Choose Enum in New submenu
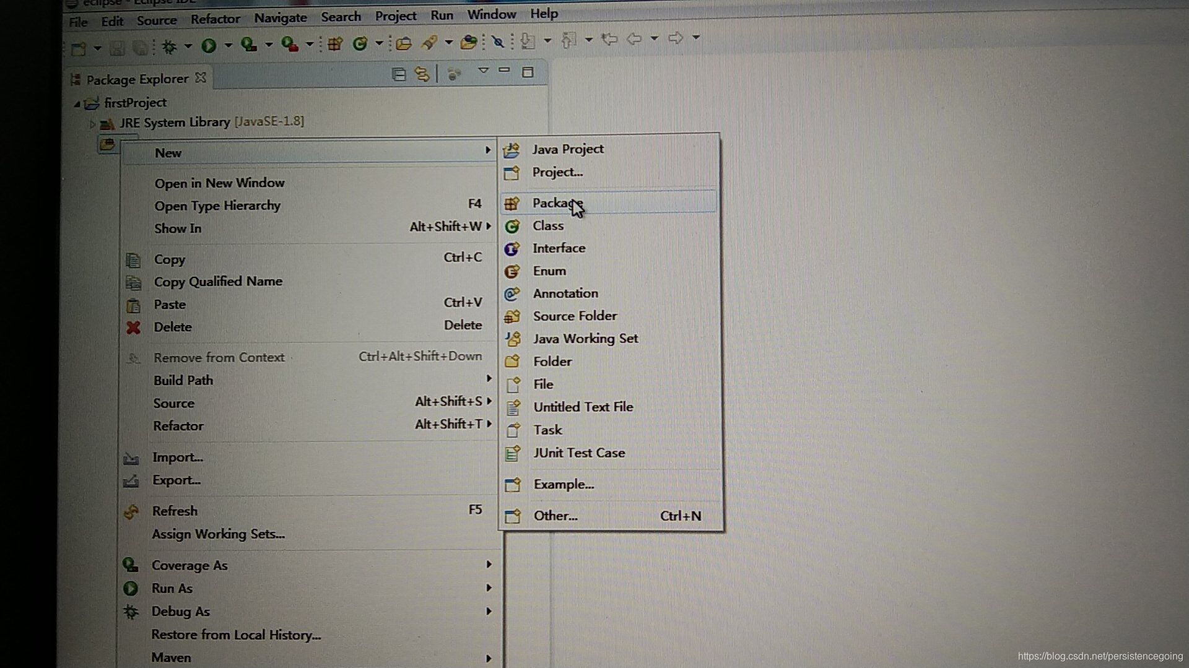The image size is (1189, 668). 610,271
